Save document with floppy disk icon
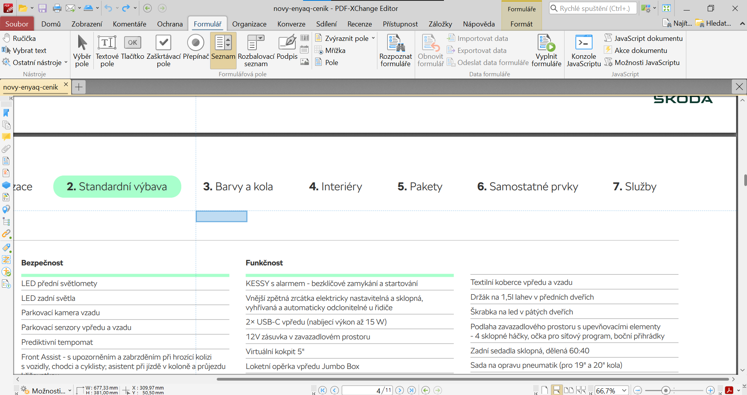The width and height of the screenshot is (747, 395). pyautogui.click(x=42, y=8)
